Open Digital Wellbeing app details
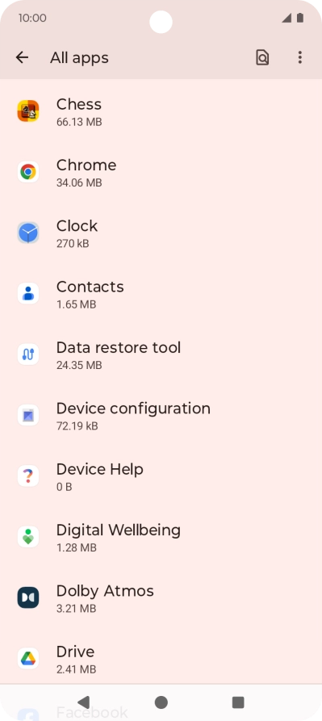The height and width of the screenshot is (721, 322). coord(161,537)
